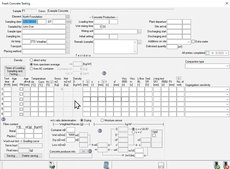Select from specimen average density option

click(31, 64)
